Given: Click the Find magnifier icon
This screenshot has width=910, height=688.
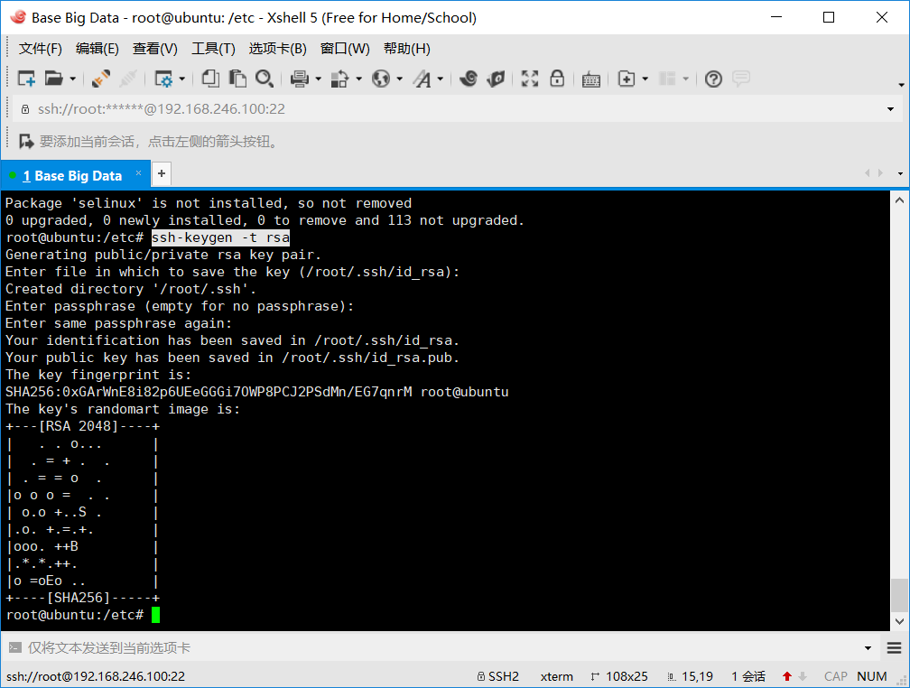Looking at the screenshot, I should click(265, 79).
